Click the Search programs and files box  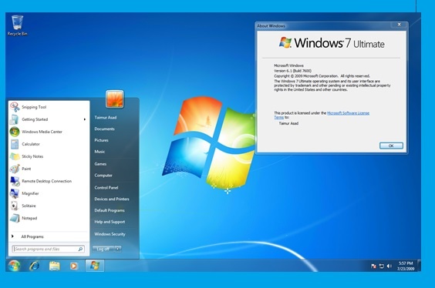click(x=49, y=249)
